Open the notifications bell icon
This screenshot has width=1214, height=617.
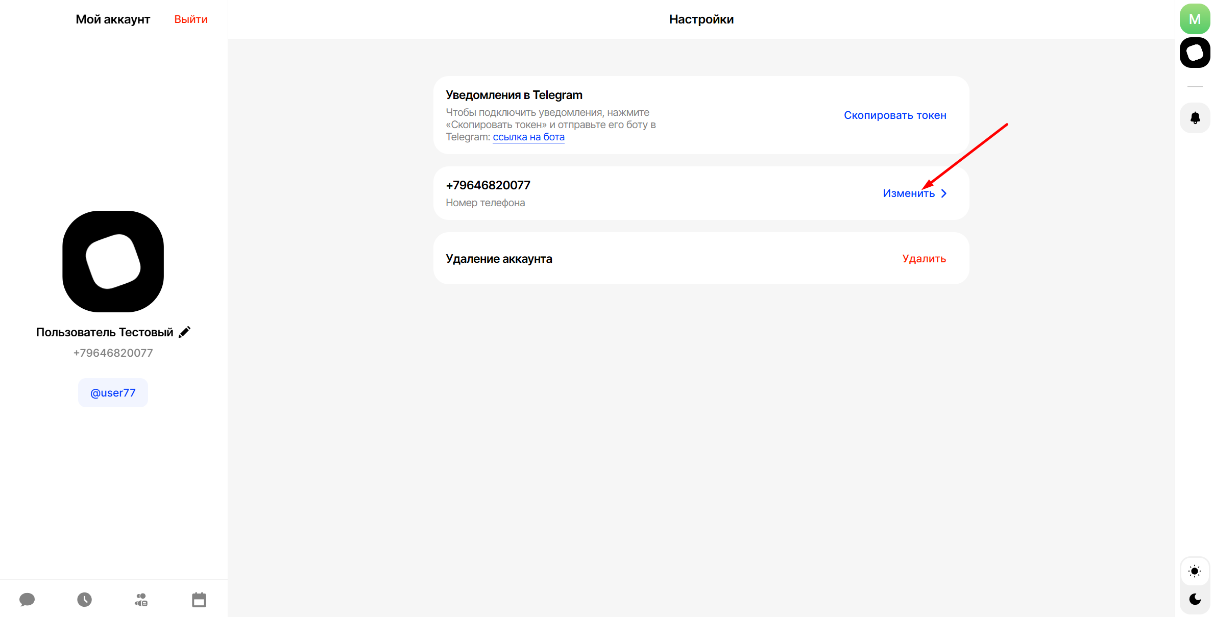[1195, 118]
